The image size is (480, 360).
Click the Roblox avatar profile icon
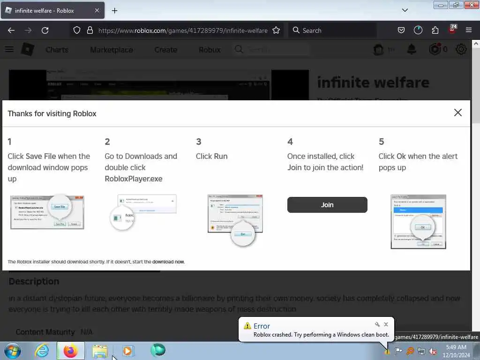[x=378, y=49]
